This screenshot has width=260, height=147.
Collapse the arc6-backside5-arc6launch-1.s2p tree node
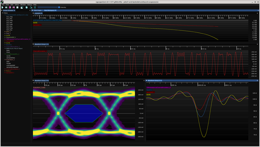pos(5,15)
